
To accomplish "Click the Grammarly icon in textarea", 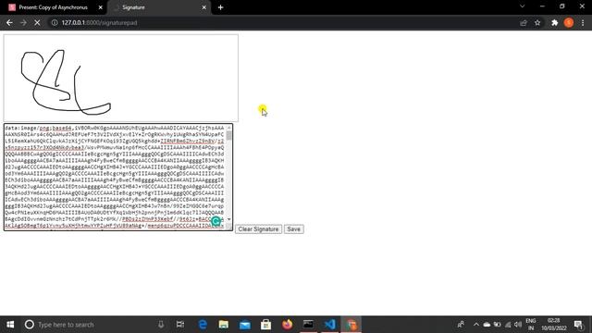I will click(216, 221).
